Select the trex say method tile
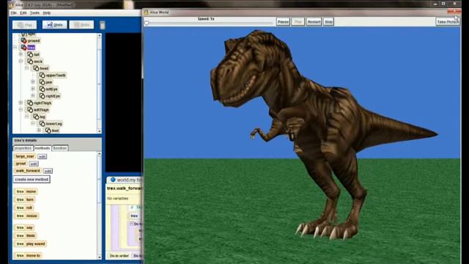Image resolution: width=469 pixels, height=264 pixels. 24,227
